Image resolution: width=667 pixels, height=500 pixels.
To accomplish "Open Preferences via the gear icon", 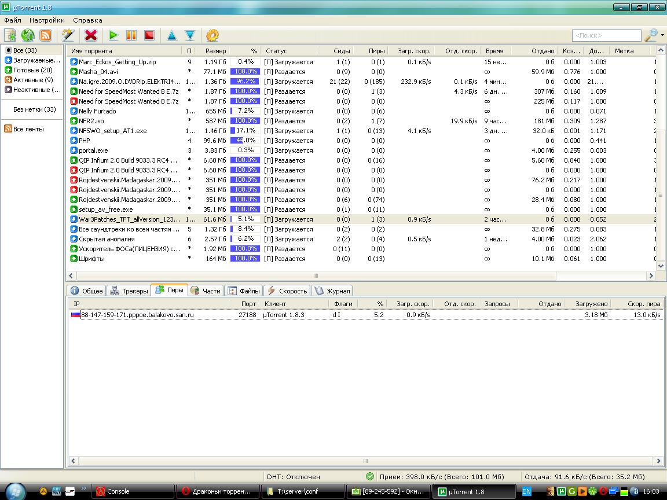I will (x=212, y=35).
